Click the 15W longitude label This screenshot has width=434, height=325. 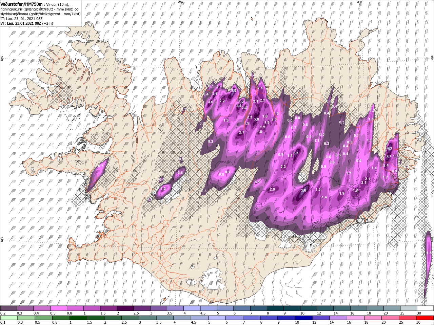coord(359,2)
